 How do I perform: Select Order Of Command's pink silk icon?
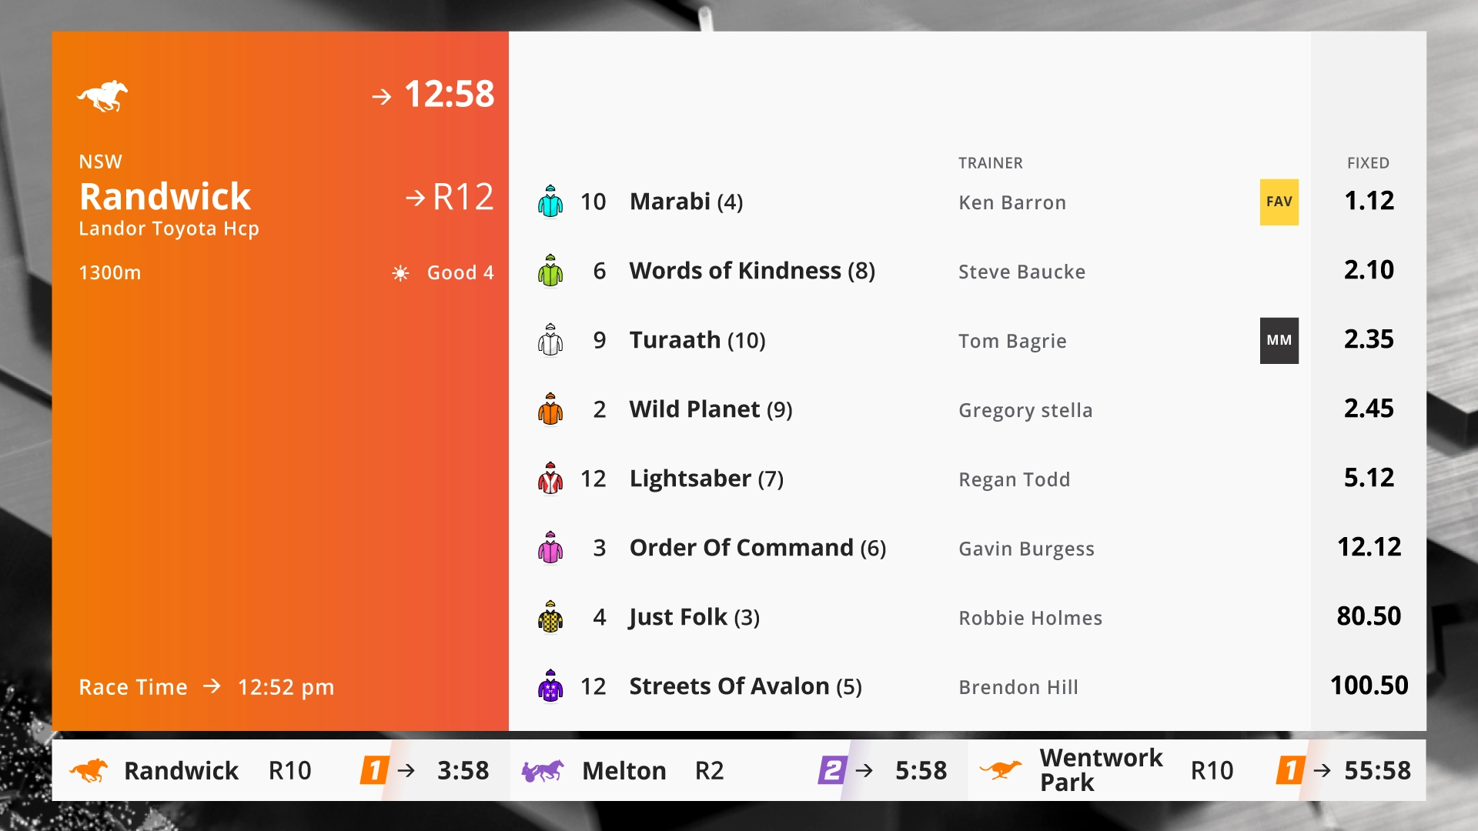point(550,548)
